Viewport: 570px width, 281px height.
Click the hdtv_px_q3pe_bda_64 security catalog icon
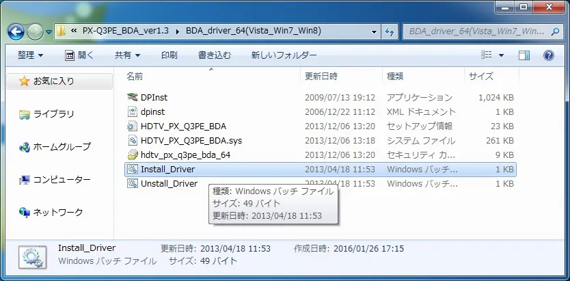point(133,155)
